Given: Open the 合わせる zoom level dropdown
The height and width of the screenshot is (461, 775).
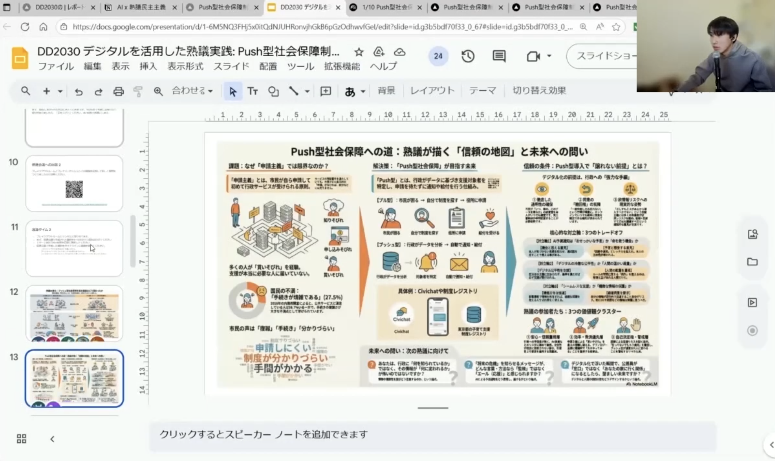Looking at the screenshot, I should [x=192, y=91].
